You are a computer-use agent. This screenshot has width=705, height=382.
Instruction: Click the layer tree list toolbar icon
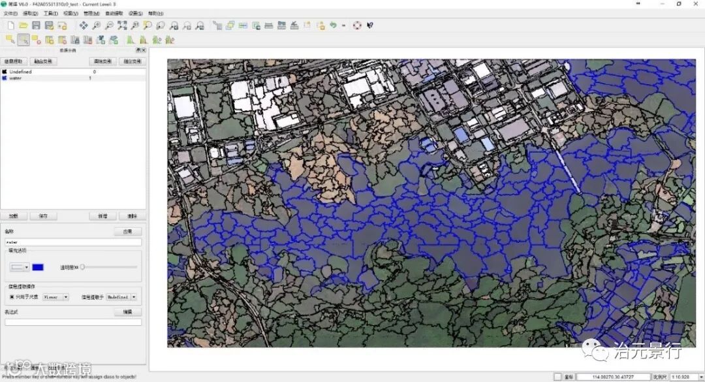(x=217, y=25)
